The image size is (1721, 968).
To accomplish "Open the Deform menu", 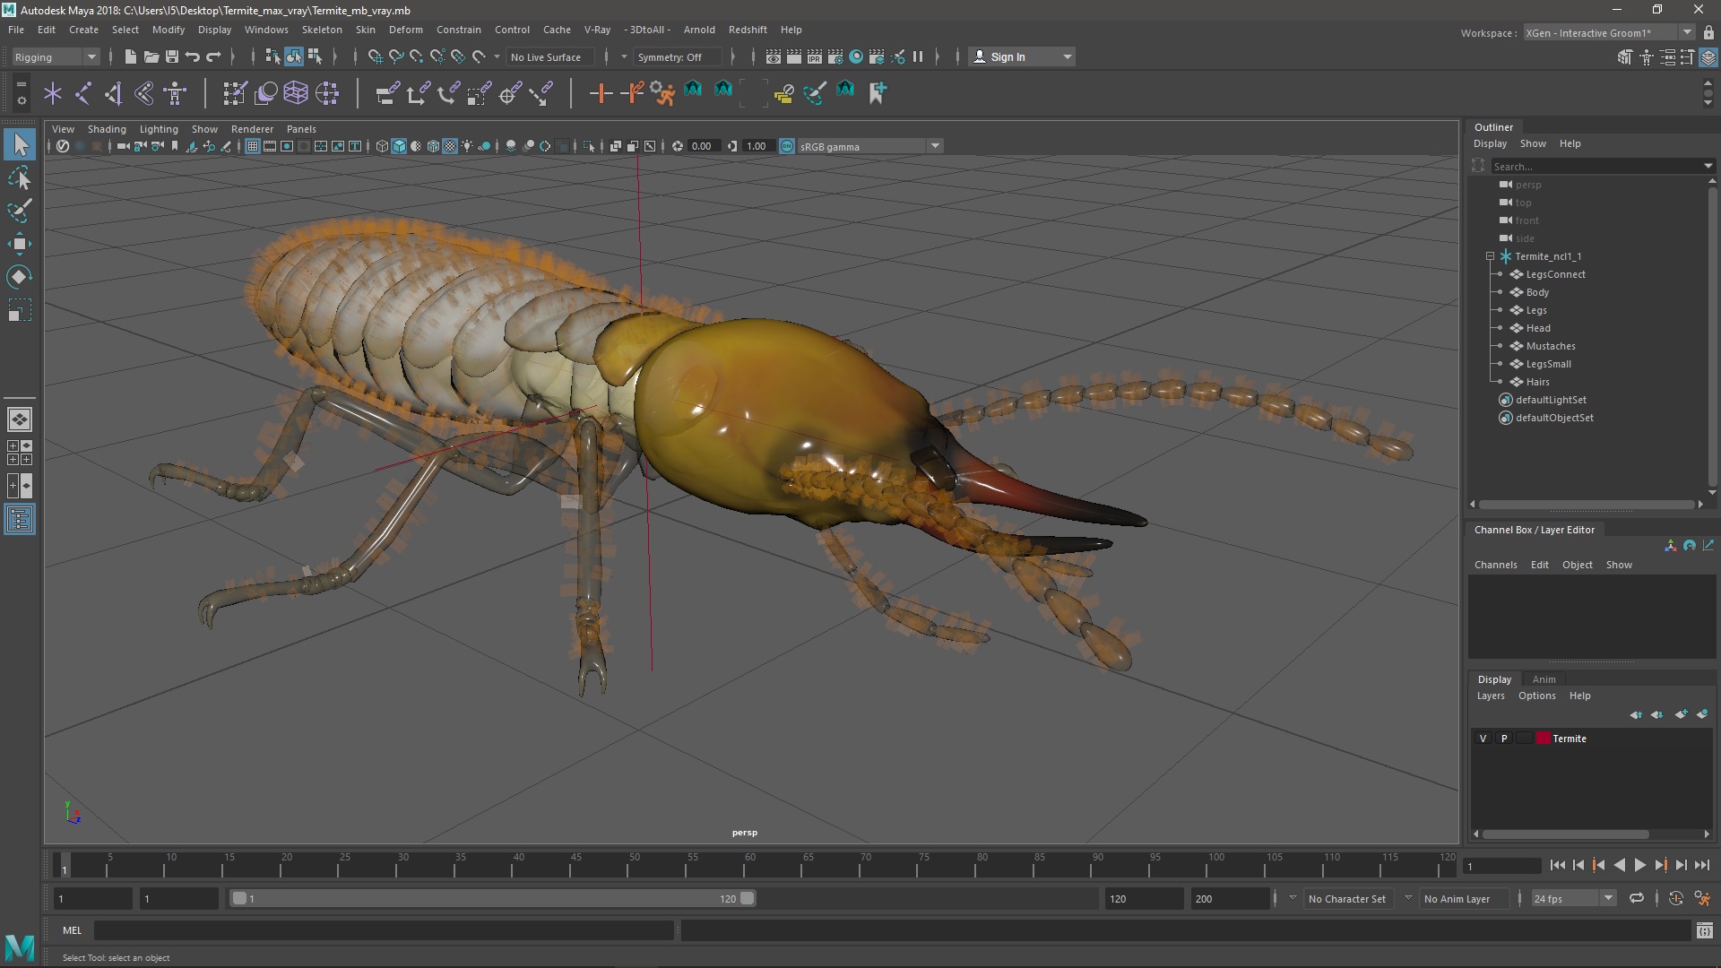I will click(x=405, y=30).
